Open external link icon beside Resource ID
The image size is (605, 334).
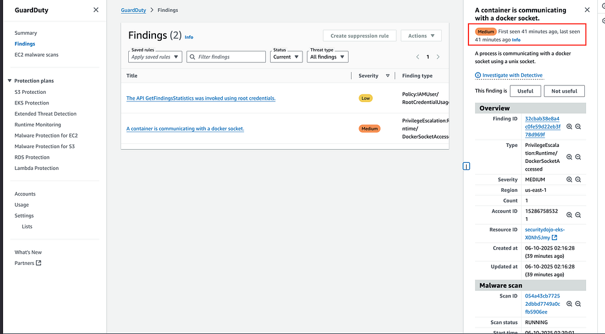click(x=554, y=238)
